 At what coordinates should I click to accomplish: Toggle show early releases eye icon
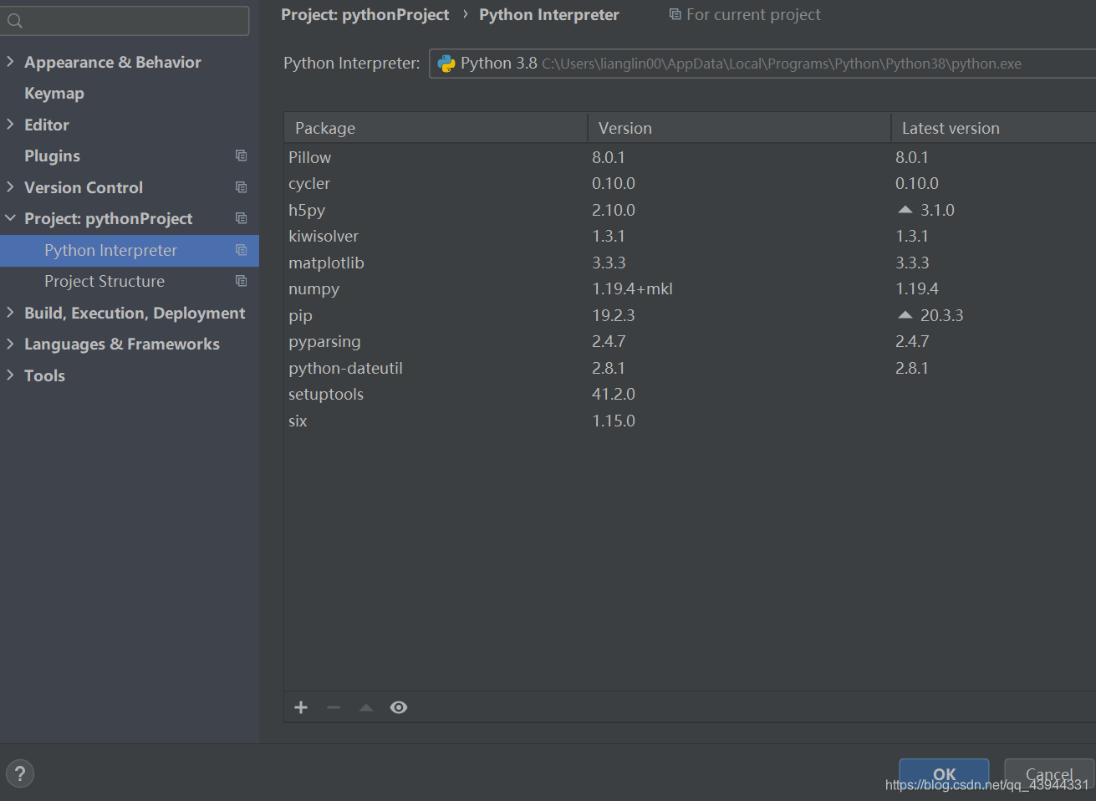[x=399, y=707]
